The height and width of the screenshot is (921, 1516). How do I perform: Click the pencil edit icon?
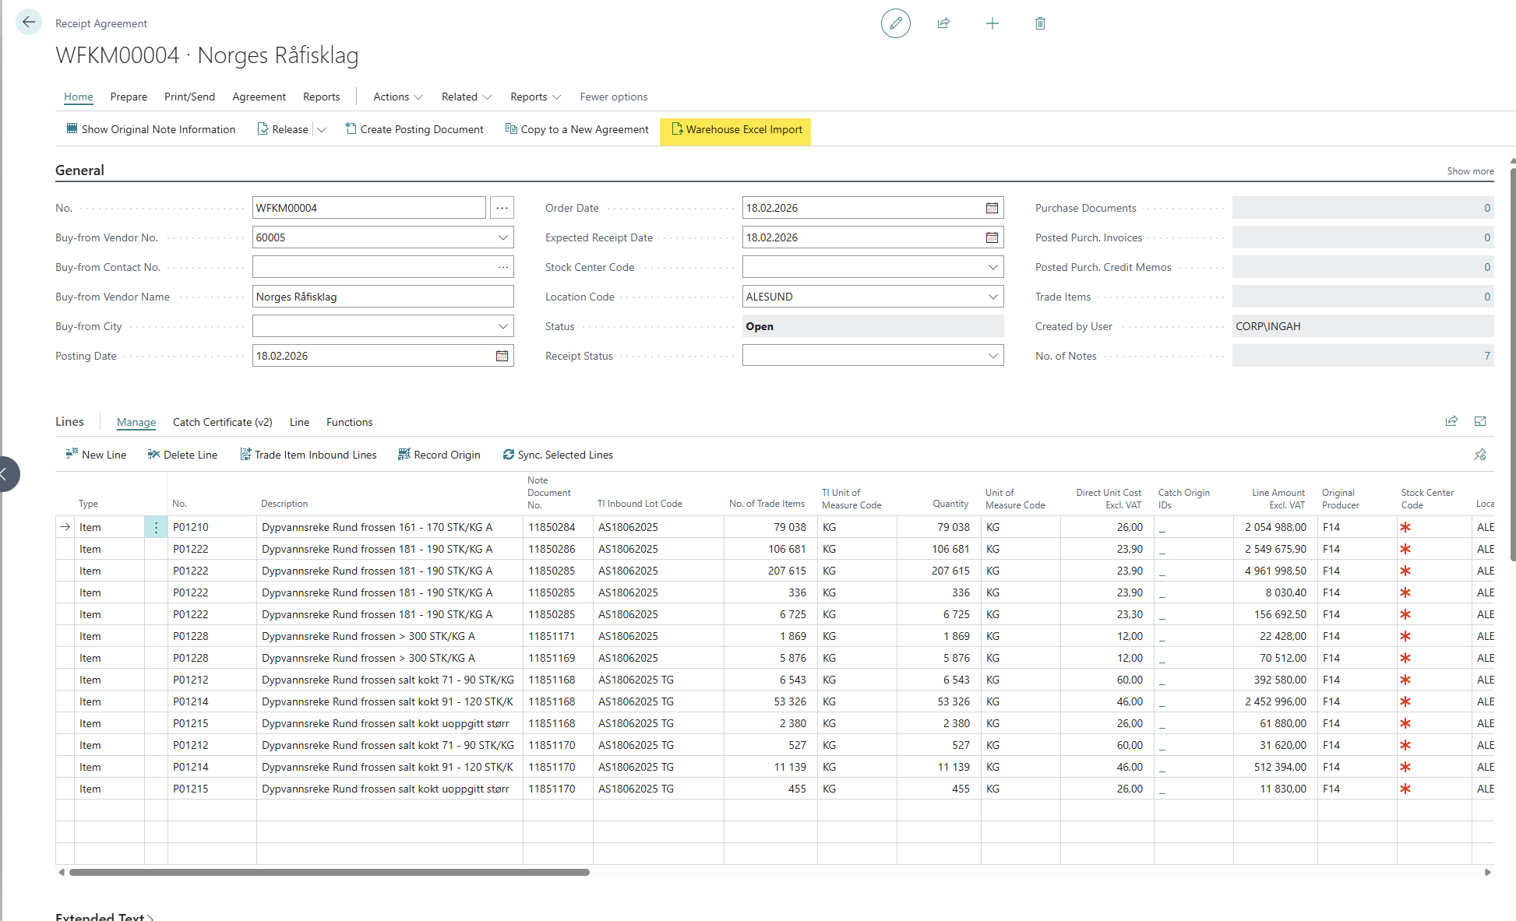(895, 23)
